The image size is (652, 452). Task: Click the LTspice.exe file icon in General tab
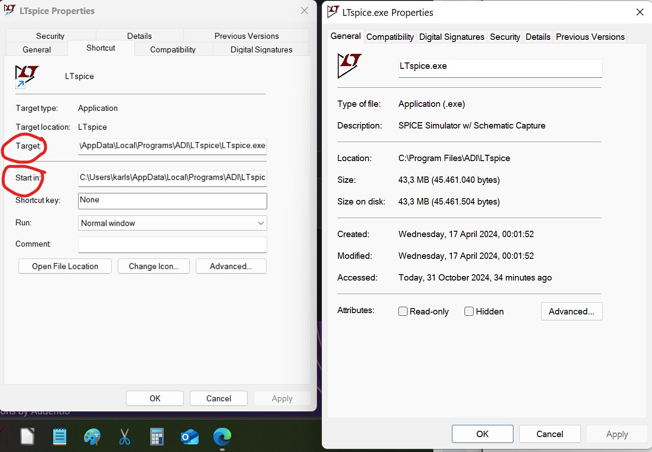[x=350, y=66]
